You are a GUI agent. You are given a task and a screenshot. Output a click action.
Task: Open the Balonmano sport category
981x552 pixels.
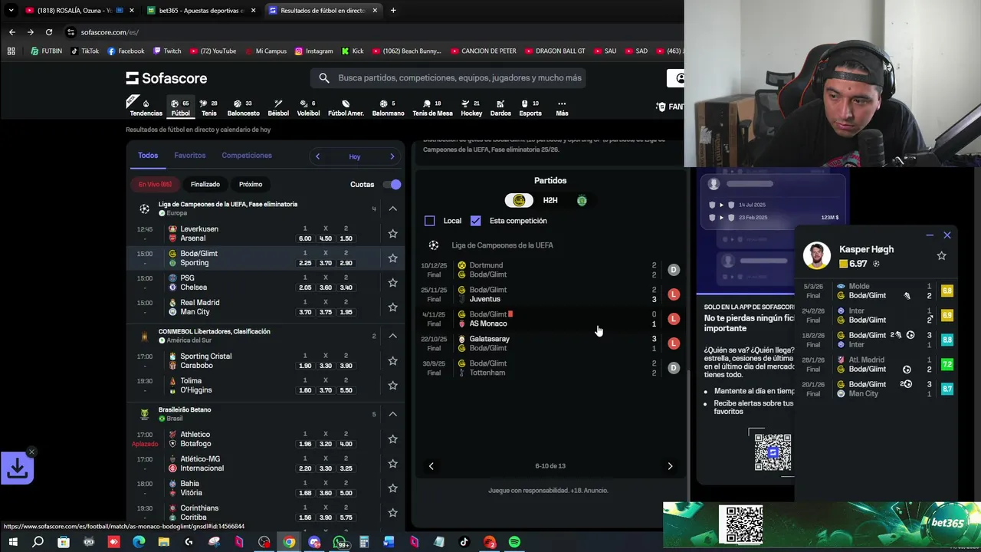click(x=388, y=108)
